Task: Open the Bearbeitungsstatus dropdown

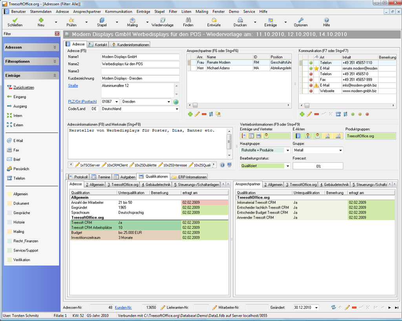Action: coord(287,166)
